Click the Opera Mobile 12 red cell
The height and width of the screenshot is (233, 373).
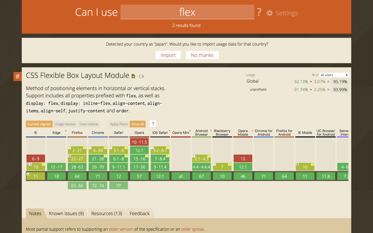(243, 159)
